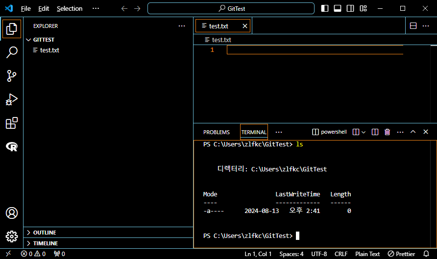This screenshot has width=437, height=259.
Task: Show errors and warnings count
Action: tap(33, 254)
